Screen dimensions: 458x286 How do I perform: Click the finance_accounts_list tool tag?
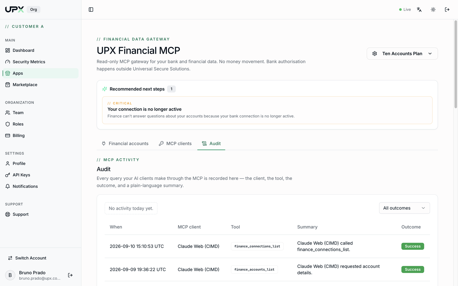point(254,269)
